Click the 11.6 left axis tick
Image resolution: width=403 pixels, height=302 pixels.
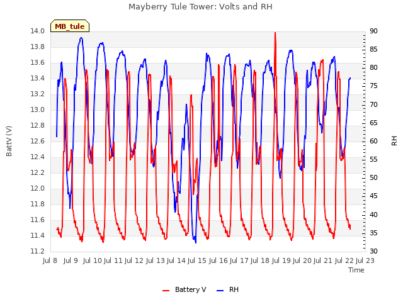(x=37, y=220)
